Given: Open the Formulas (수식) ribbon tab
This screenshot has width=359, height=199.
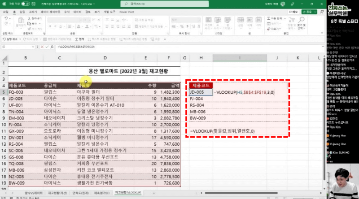Looking at the screenshot, I should pyautogui.click(x=67, y=12).
